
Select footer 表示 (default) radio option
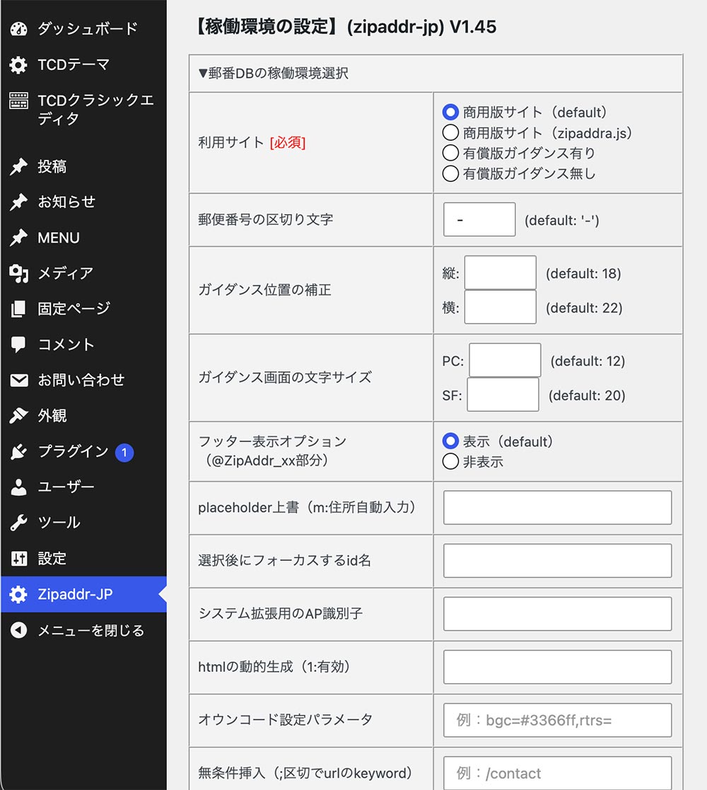[x=450, y=441]
